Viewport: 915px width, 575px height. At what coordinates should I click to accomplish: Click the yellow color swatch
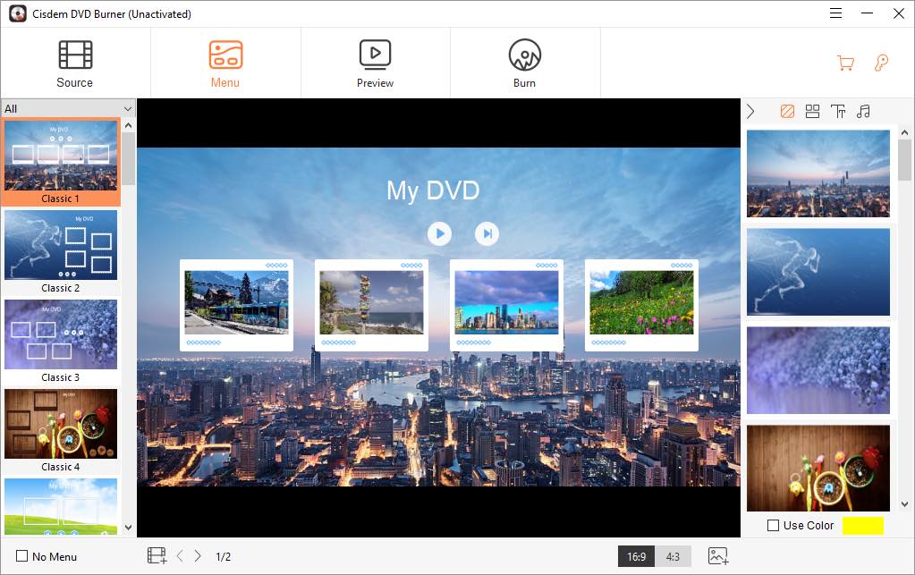coord(862,526)
